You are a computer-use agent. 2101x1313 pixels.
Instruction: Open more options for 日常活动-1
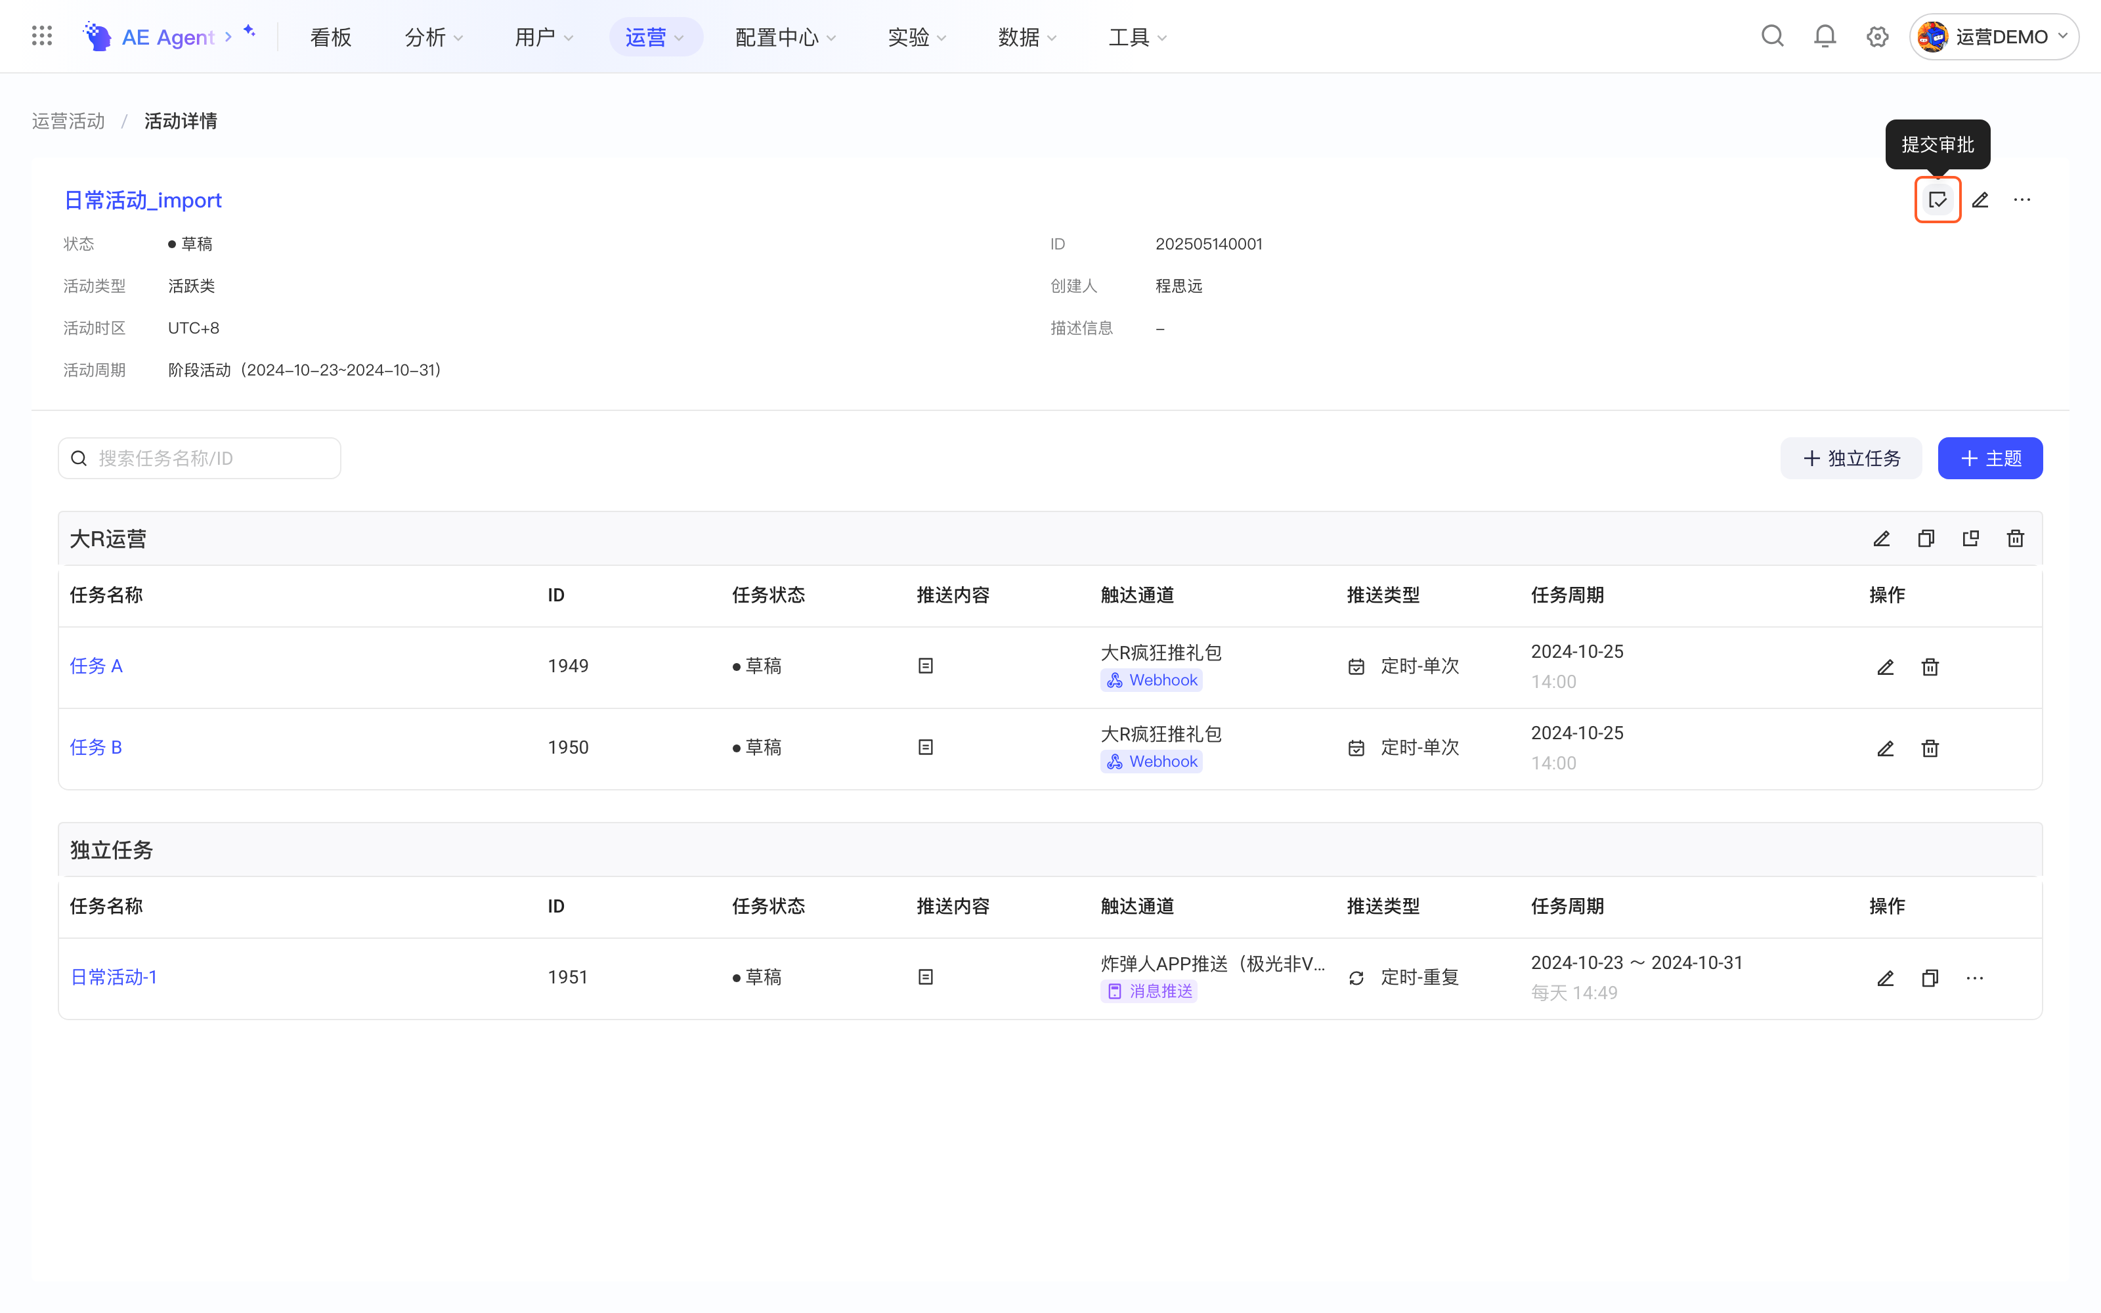tap(1974, 978)
